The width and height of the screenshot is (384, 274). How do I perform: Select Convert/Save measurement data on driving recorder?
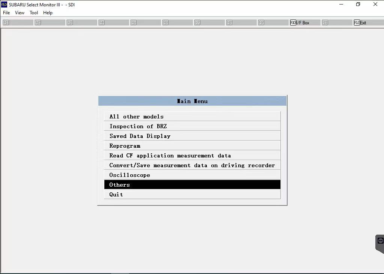192,165
